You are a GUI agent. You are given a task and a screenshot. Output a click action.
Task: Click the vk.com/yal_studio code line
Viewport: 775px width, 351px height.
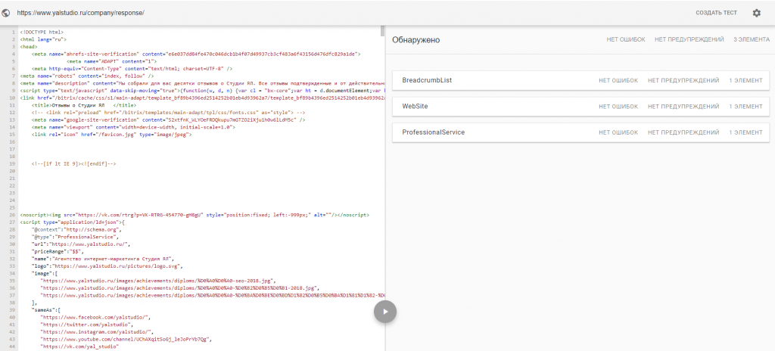coord(80,347)
